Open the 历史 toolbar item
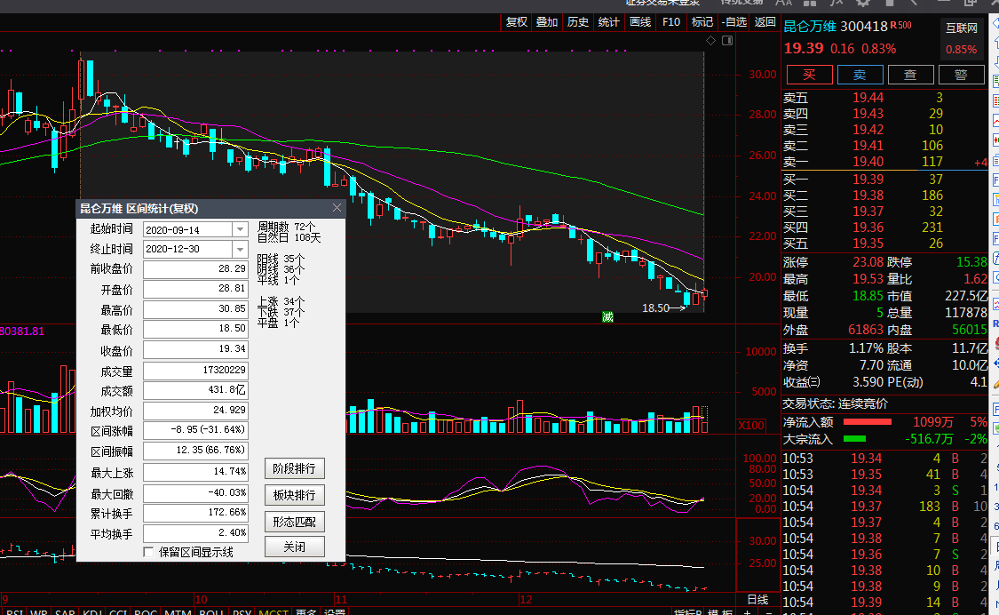This screenshot has height=615, width=999. [578, 22]
